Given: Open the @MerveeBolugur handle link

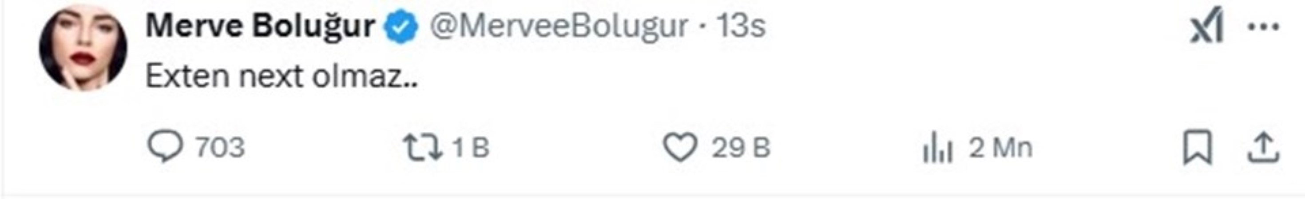Looking at the screenshot, I should pos(559,26).
